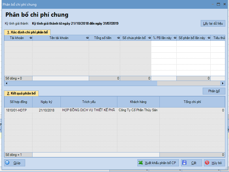This screenshot has height=172, width=229.
Task: Run allocation with Phân bổ button
Action: tap(214, 91)
